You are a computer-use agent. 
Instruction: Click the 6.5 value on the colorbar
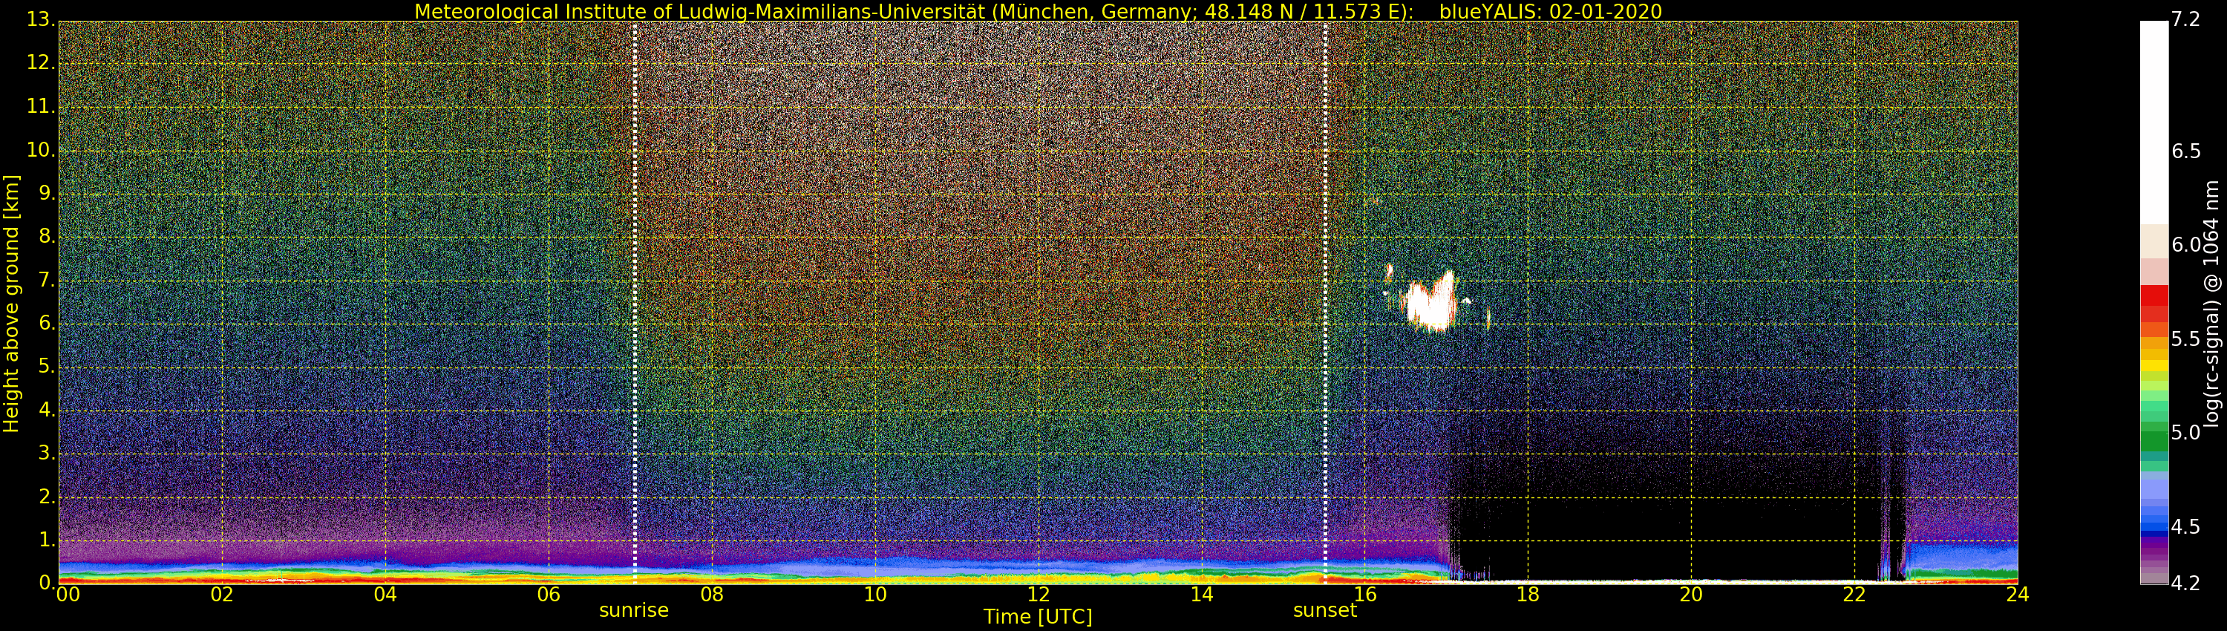pyautogui.click(x=2186, y=151)
